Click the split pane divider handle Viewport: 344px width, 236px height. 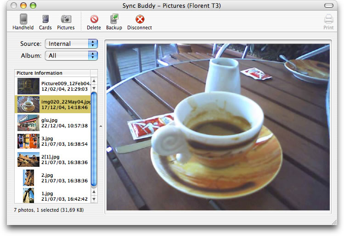tap(101, 126)
